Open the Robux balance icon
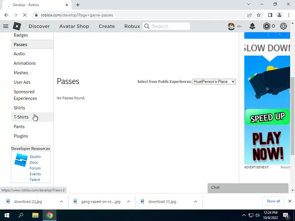Viewport: 295px width, 221px height. [266, 26]
